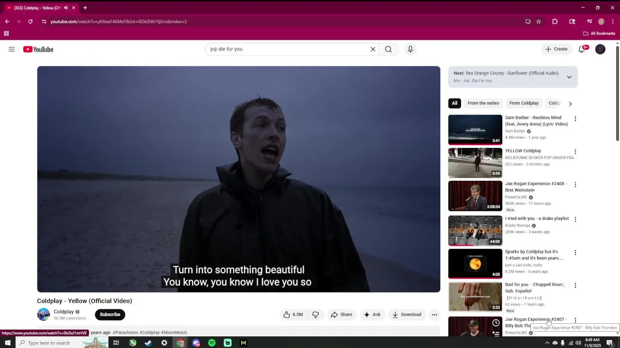Click the #MoonMusic hashtag
Image resolution: width=620 pixels, height=348 pixels.
click(174, 333)
